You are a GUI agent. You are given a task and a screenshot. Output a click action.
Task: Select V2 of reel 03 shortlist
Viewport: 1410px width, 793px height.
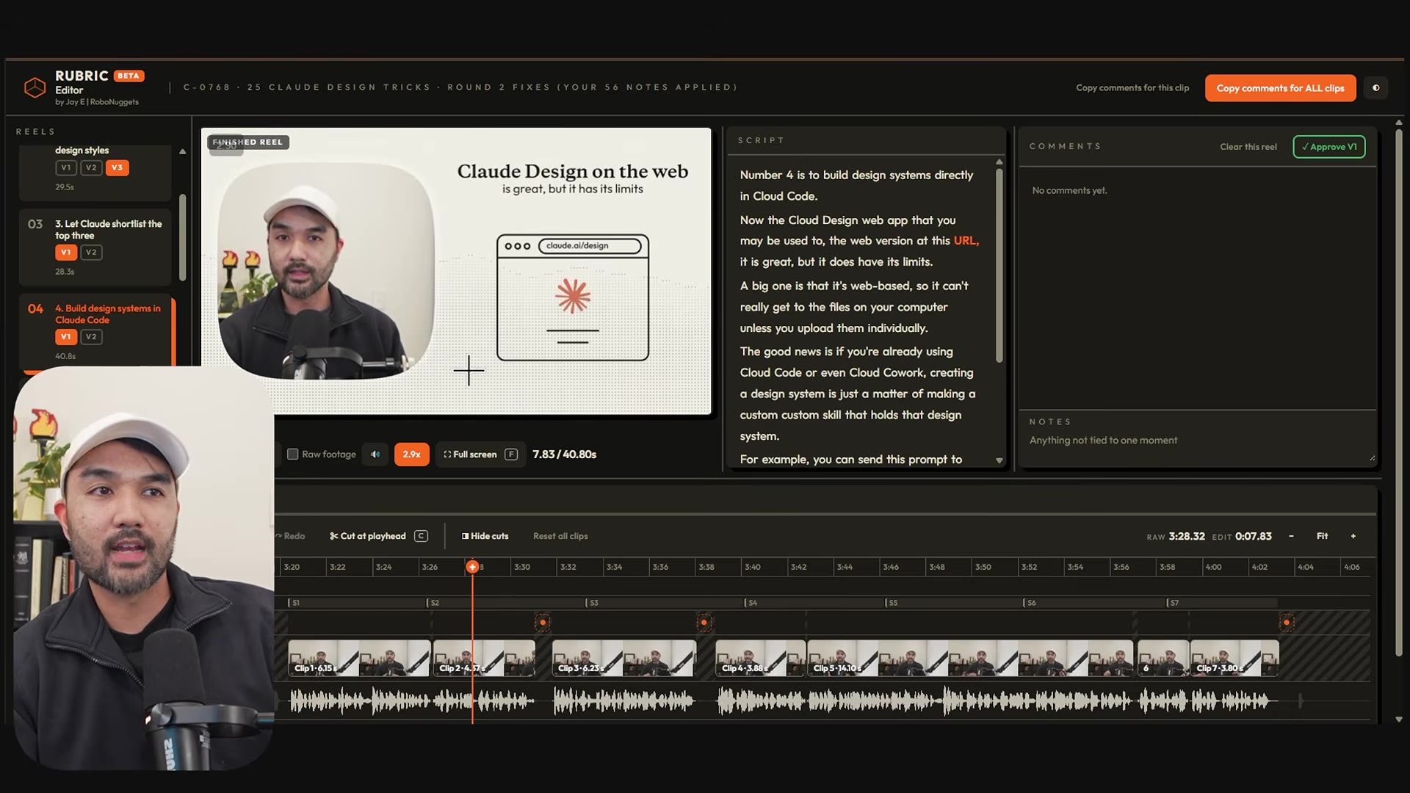(x=91, y=252)
